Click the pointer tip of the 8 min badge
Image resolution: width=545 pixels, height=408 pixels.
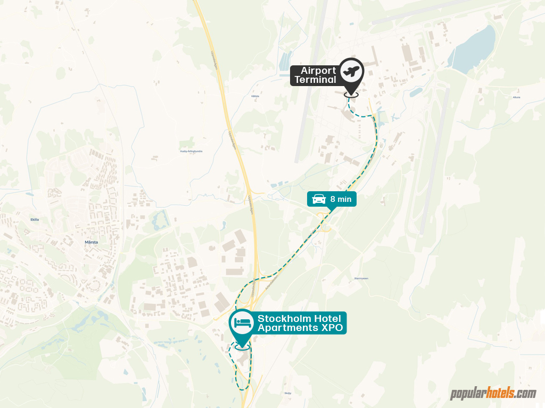point(331,210)
